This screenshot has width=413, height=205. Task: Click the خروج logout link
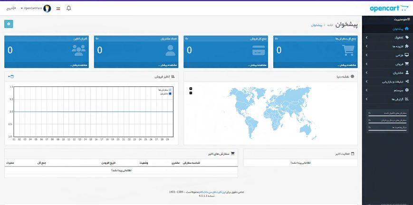click(11, 9)
